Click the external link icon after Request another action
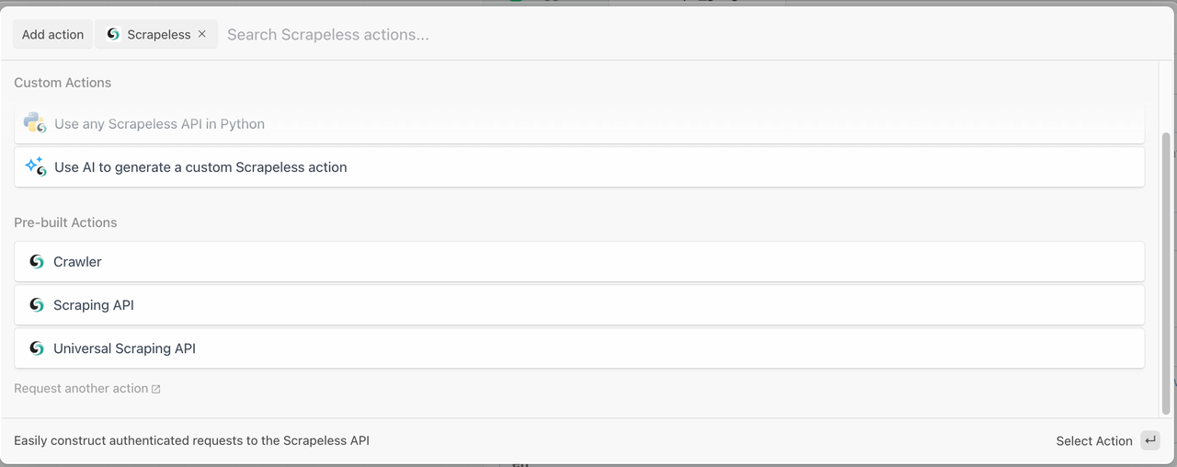1177x467 pixels. pyautogui.click(x=156, y=389)
